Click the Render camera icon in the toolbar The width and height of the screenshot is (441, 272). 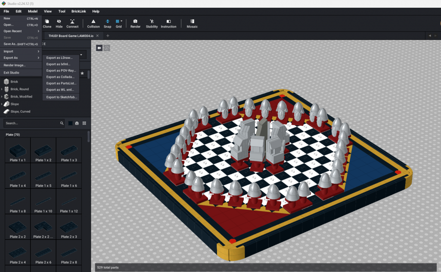pyautogui.click(x=135, y=21)
